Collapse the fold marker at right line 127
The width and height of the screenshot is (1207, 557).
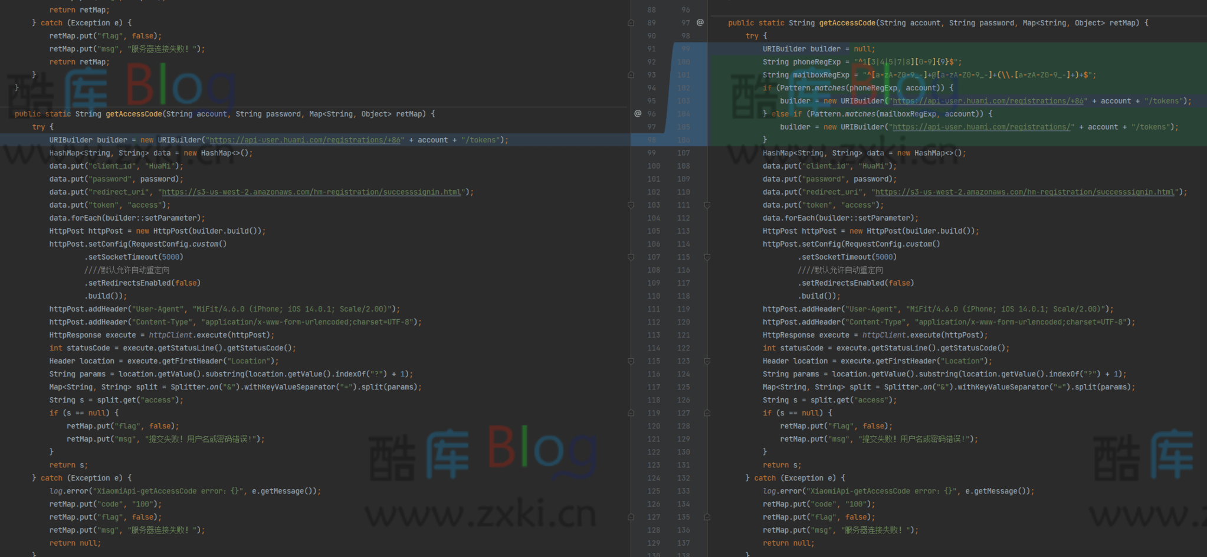(707, 413)
